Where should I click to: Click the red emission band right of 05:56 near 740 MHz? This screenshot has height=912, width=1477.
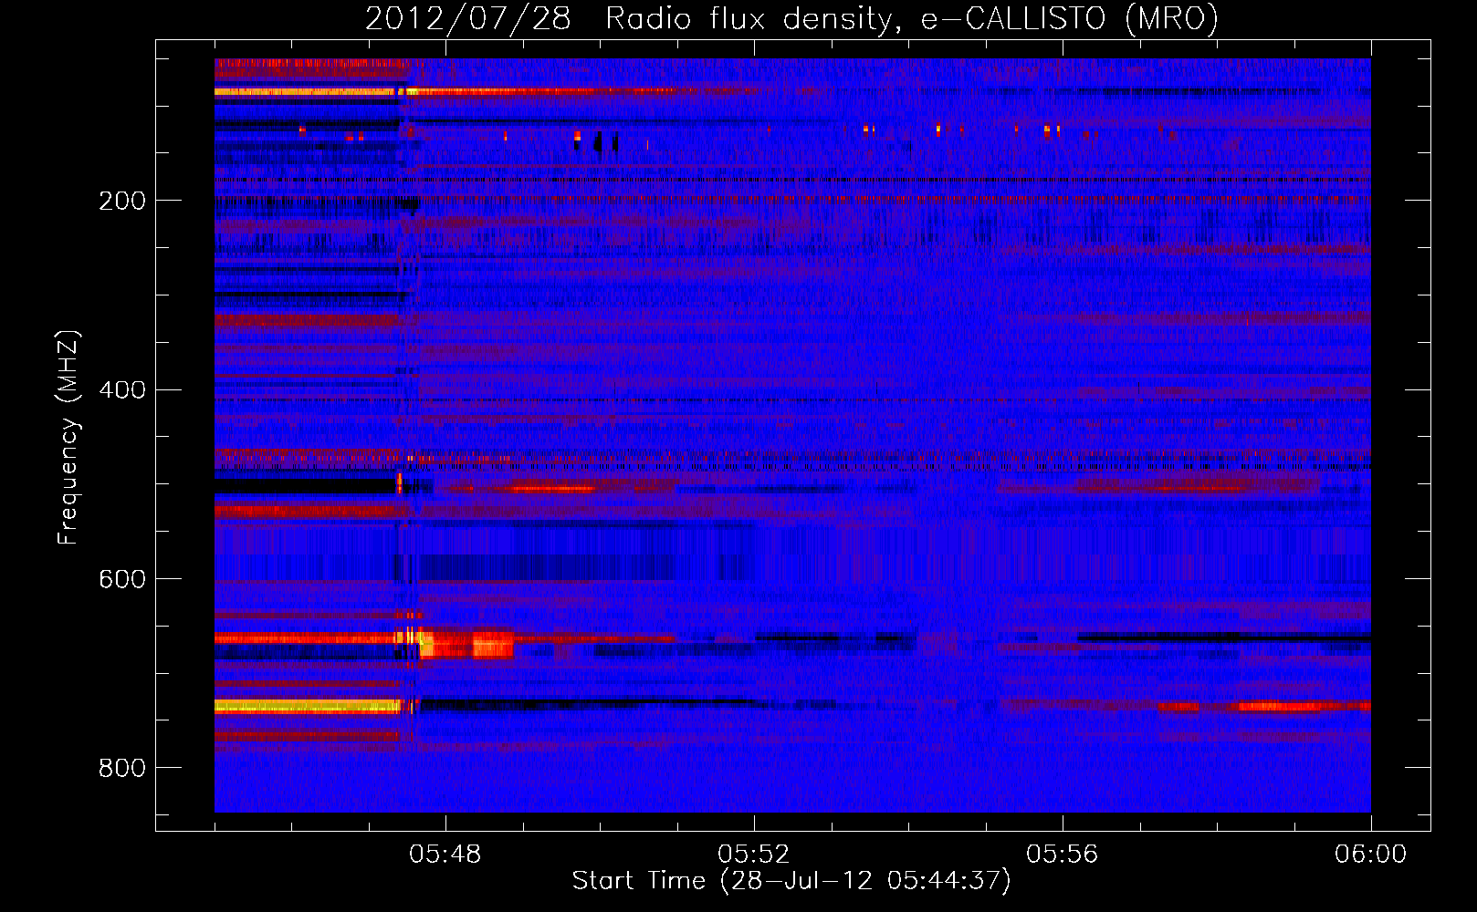click(x=1264, y=707)
